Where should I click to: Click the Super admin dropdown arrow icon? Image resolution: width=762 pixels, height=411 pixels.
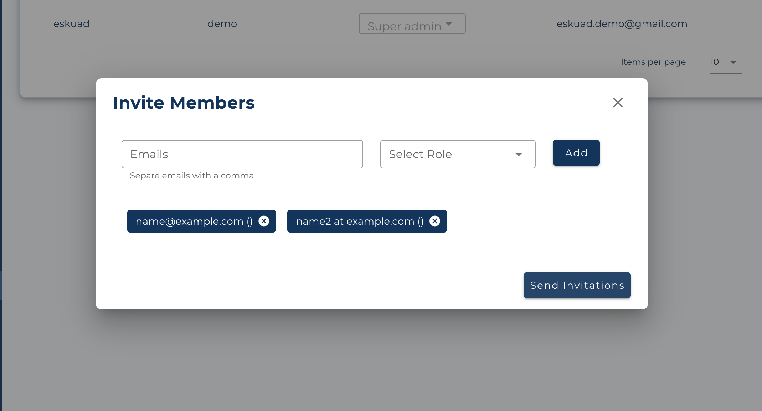tap(449, 24)
